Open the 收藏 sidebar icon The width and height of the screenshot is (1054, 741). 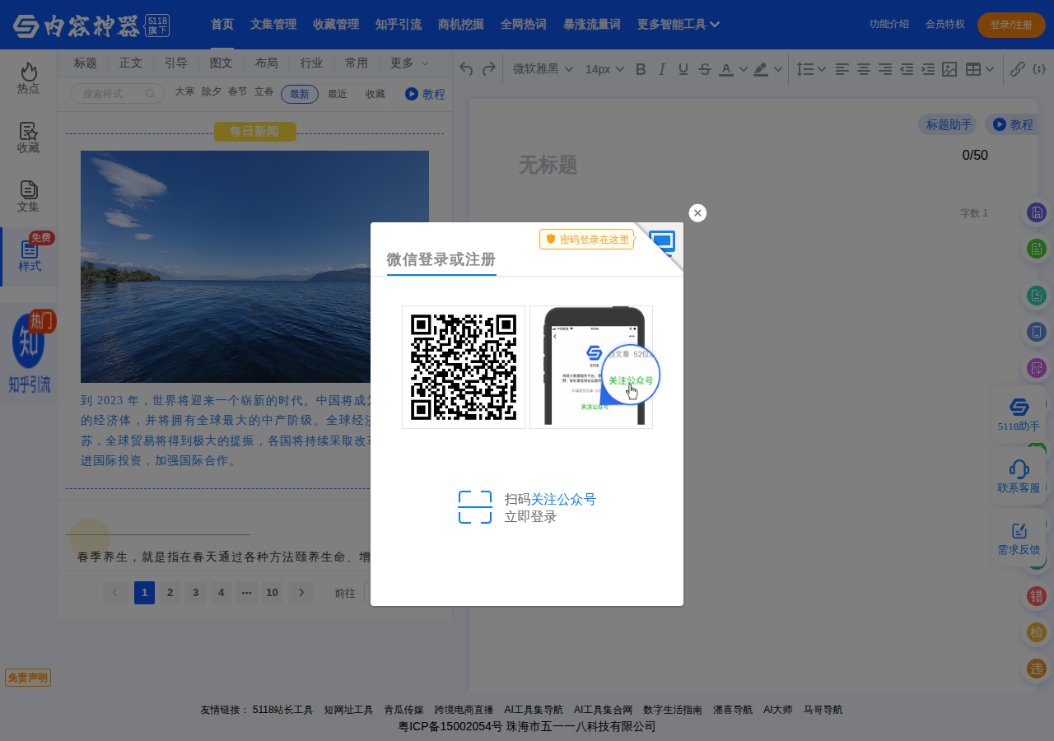tap(29, 137)
